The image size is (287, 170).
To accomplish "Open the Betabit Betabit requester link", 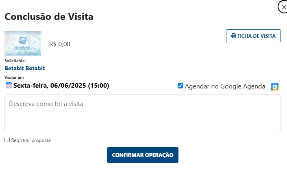I will pyautogui.click(x=24, y=68).
